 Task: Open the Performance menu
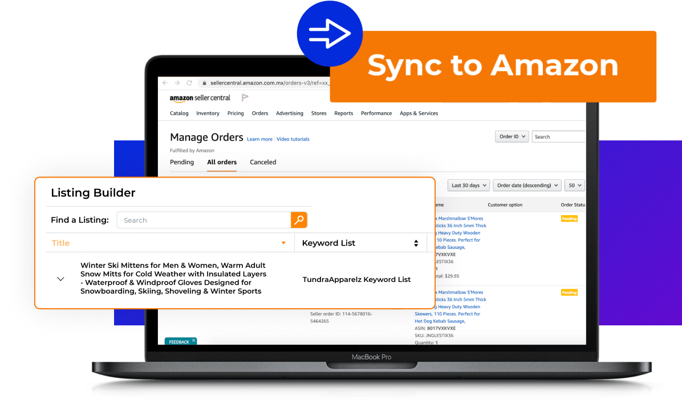point(376,113)
